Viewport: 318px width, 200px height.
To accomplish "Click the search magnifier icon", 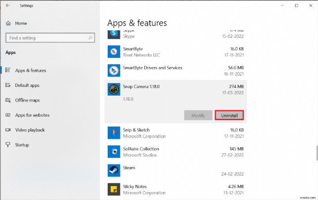I will click(x=90, y=38).
